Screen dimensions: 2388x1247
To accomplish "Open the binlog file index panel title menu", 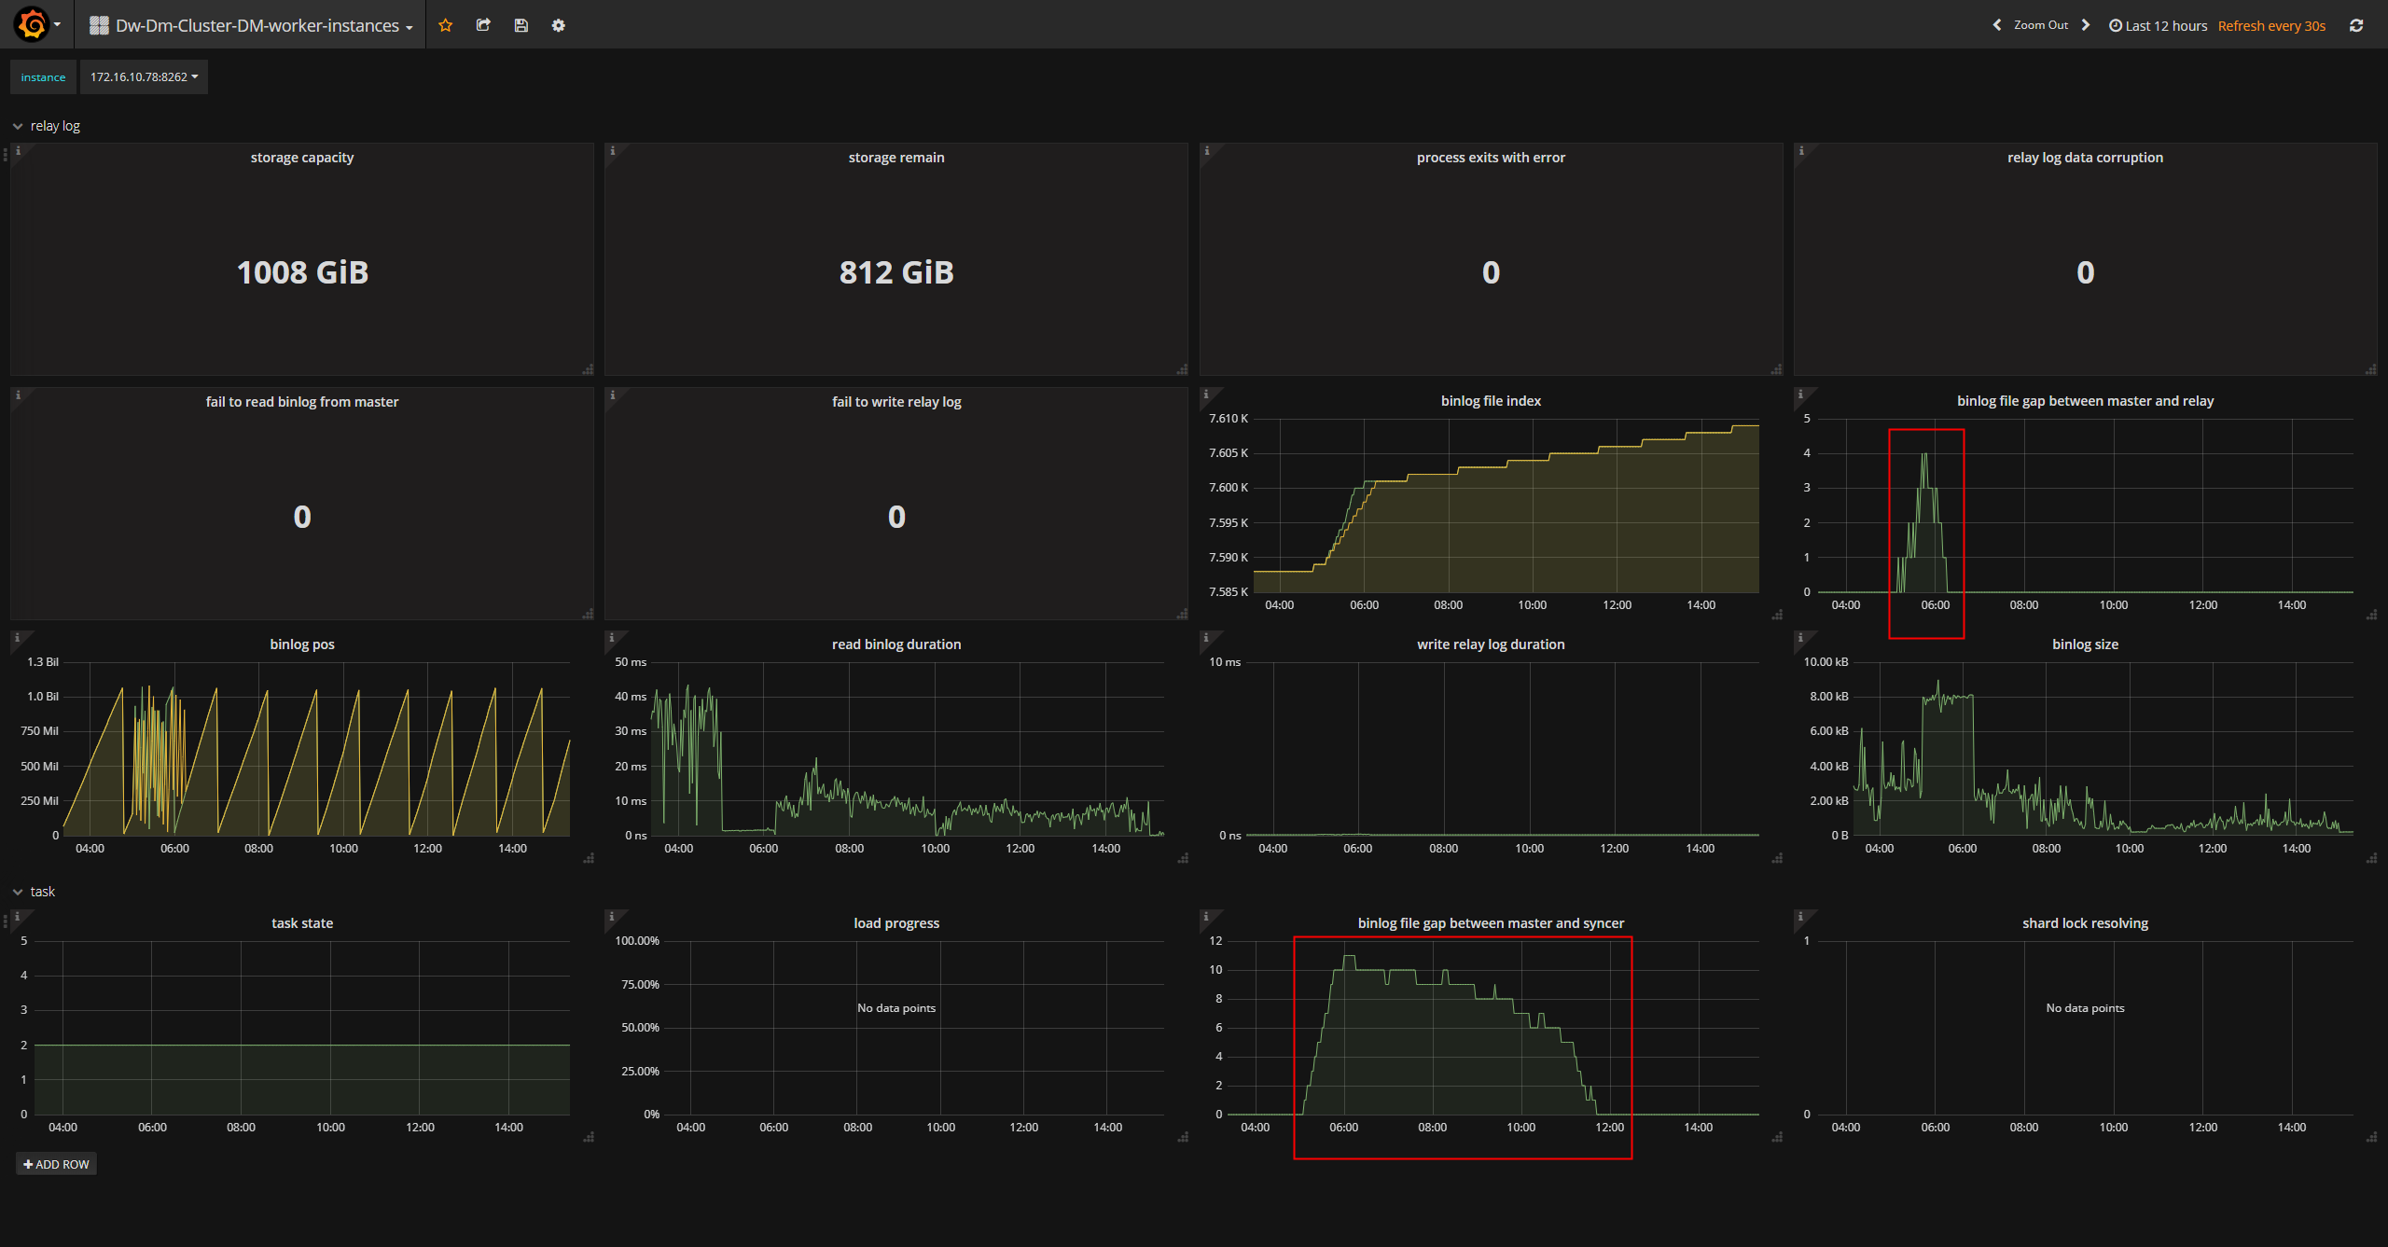I will [1491, 401].
